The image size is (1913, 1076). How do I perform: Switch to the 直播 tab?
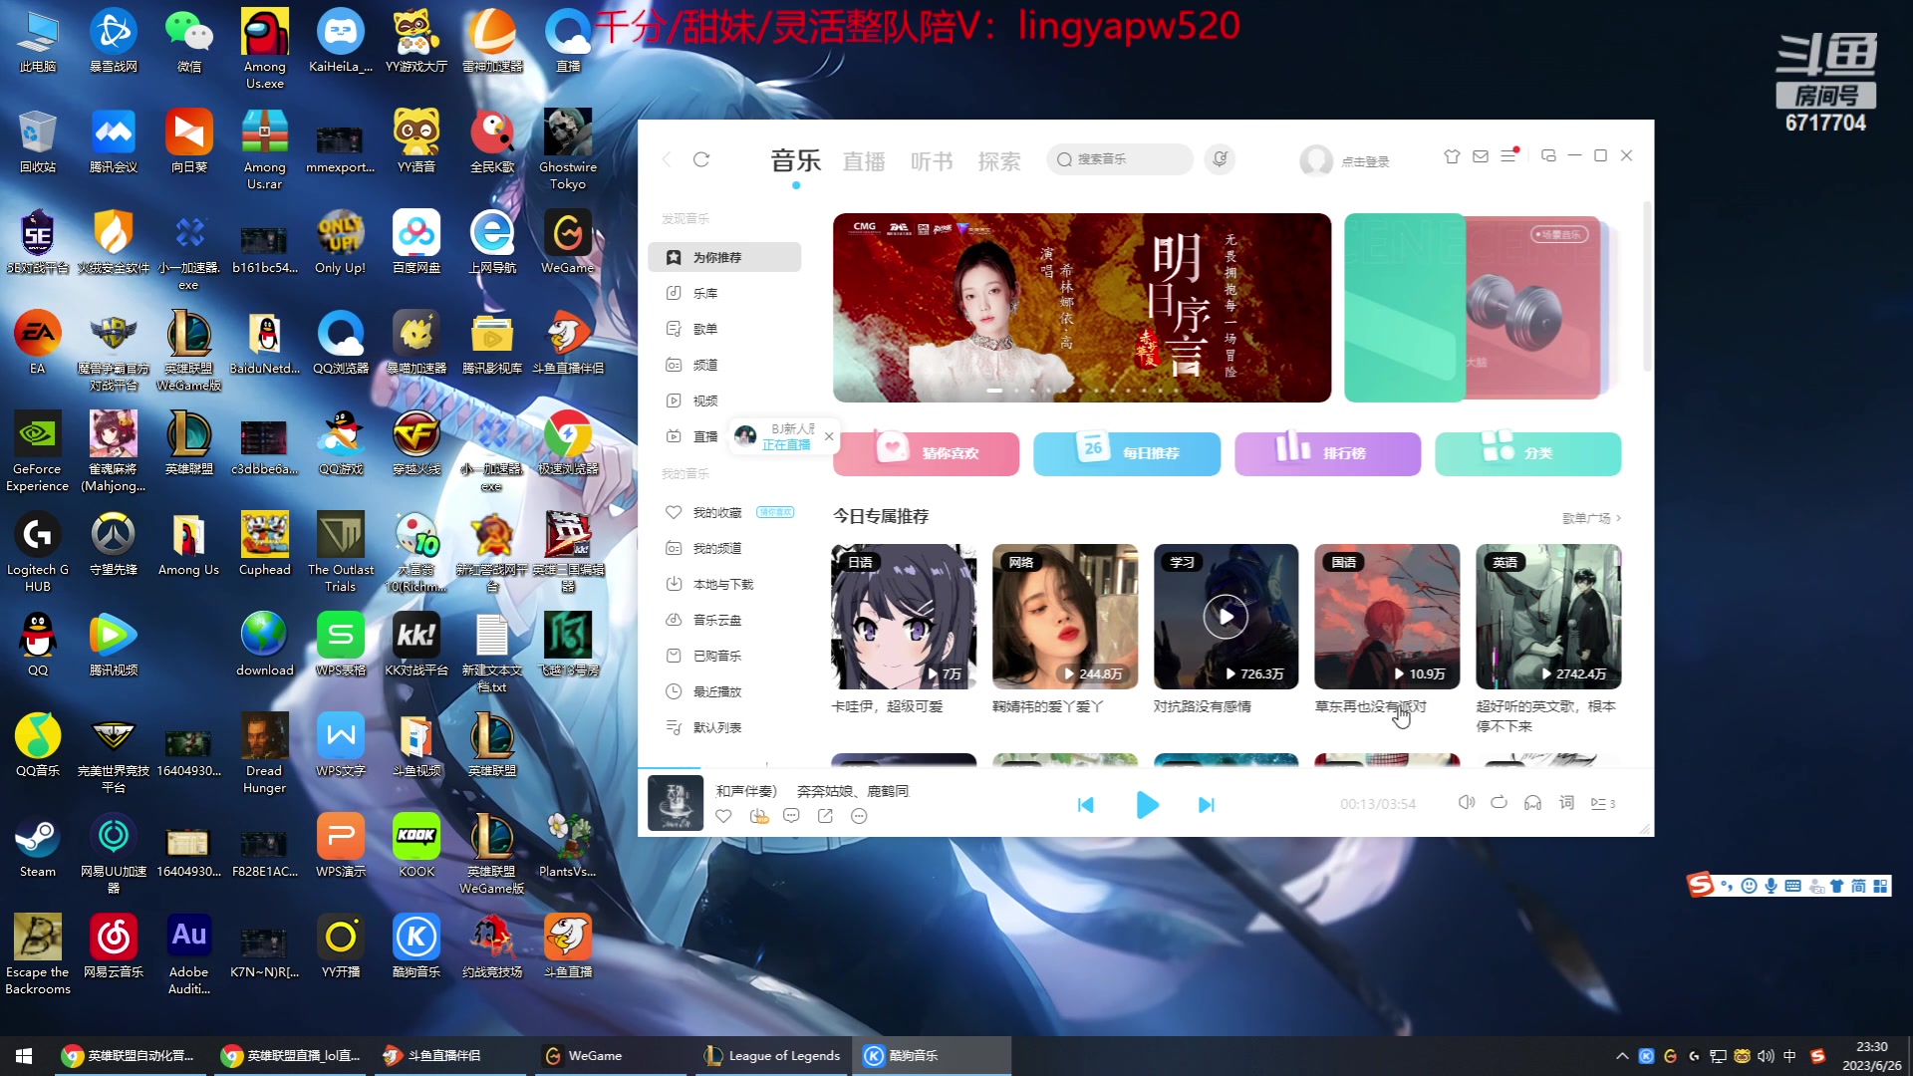tap(863, 161)
